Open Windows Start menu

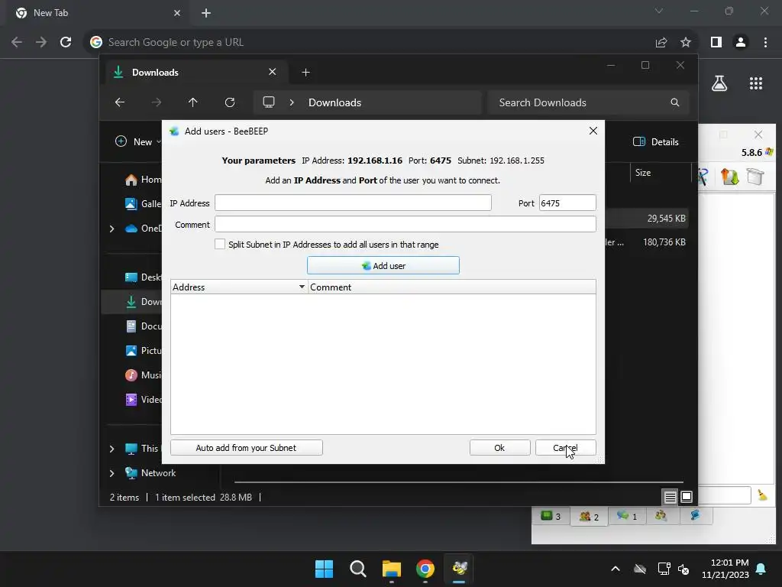coord(324,569)
